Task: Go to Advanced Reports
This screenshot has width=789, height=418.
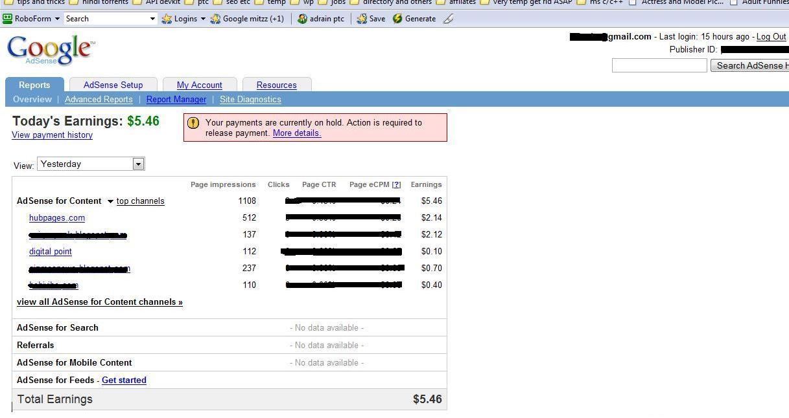Action: [99, 100]
